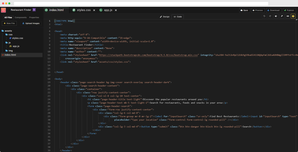298x152 pixels.
Task: Expand the img folder
Action: 9,50
